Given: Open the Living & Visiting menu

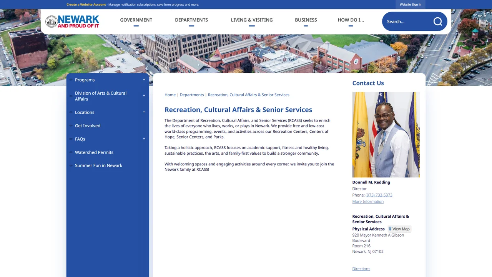Looking at the screenshot, I should click(252, 20).
